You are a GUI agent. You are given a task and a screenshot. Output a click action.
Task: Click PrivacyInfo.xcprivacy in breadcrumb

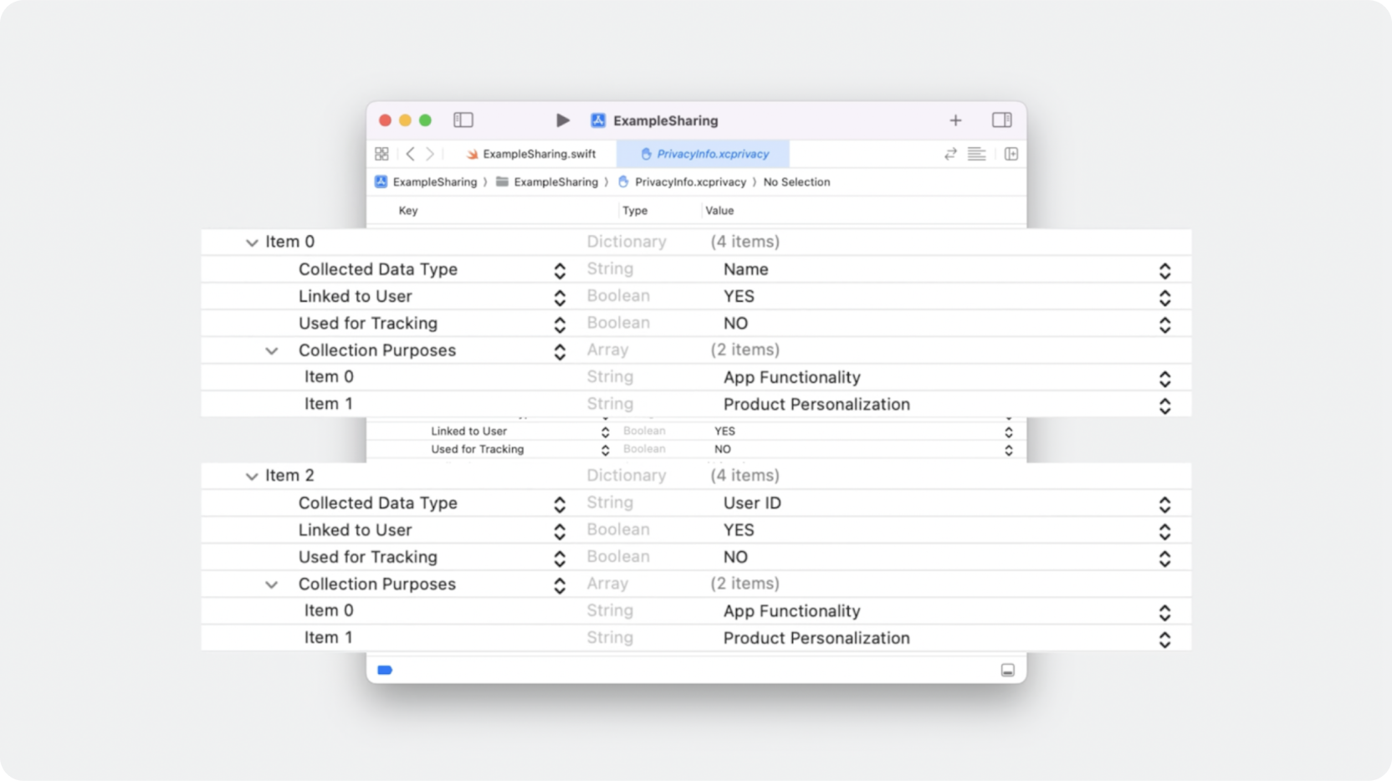[x=682, y=181]
